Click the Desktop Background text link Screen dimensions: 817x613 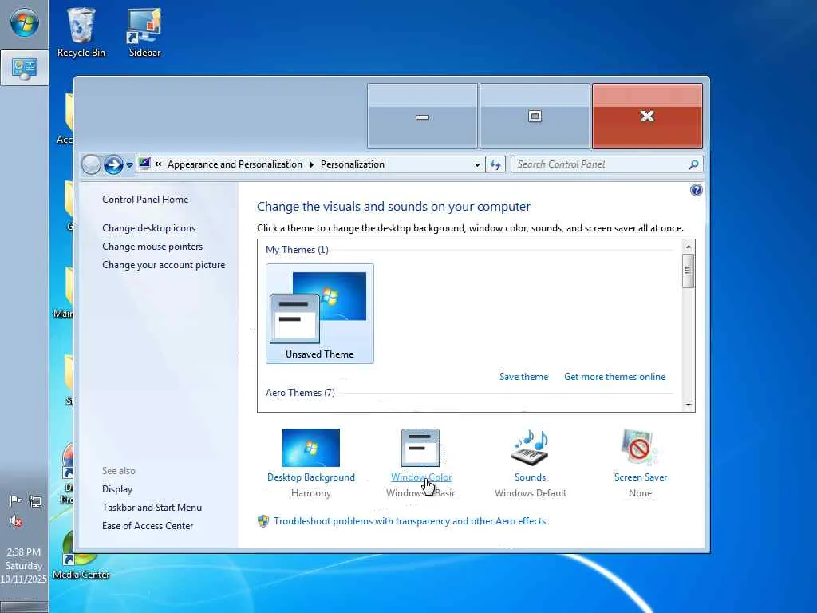pyautogui.click(x=311, y=477)
